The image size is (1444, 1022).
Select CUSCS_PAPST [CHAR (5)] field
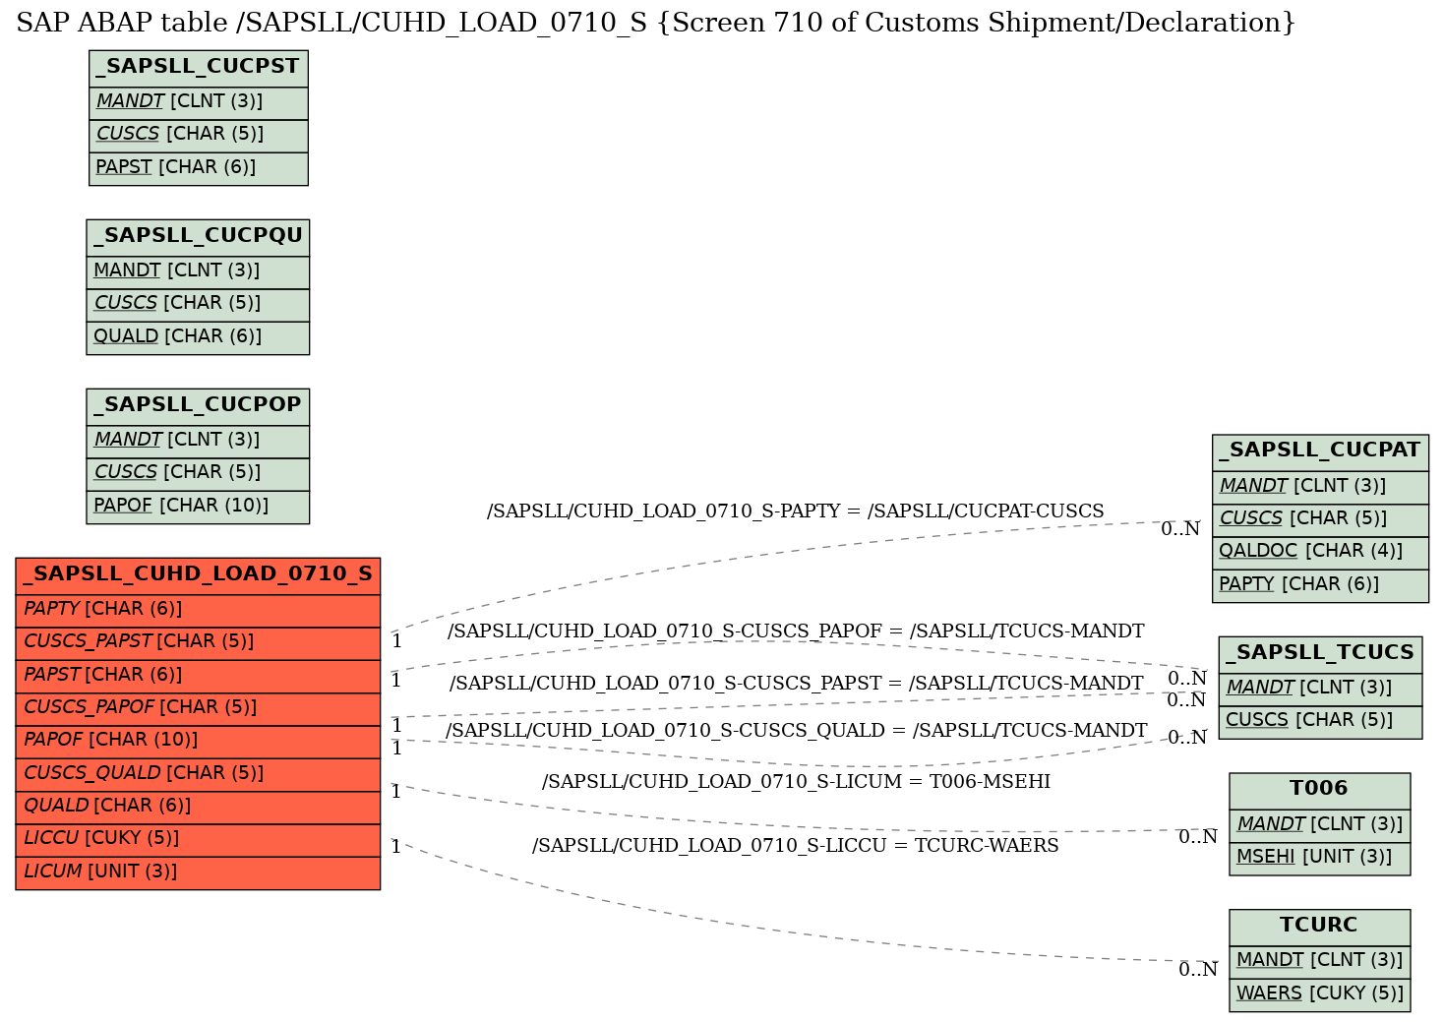point(198,642)
